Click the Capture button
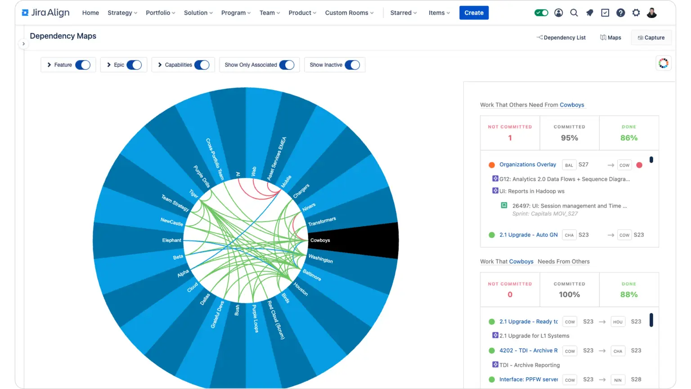 [651, 38]
